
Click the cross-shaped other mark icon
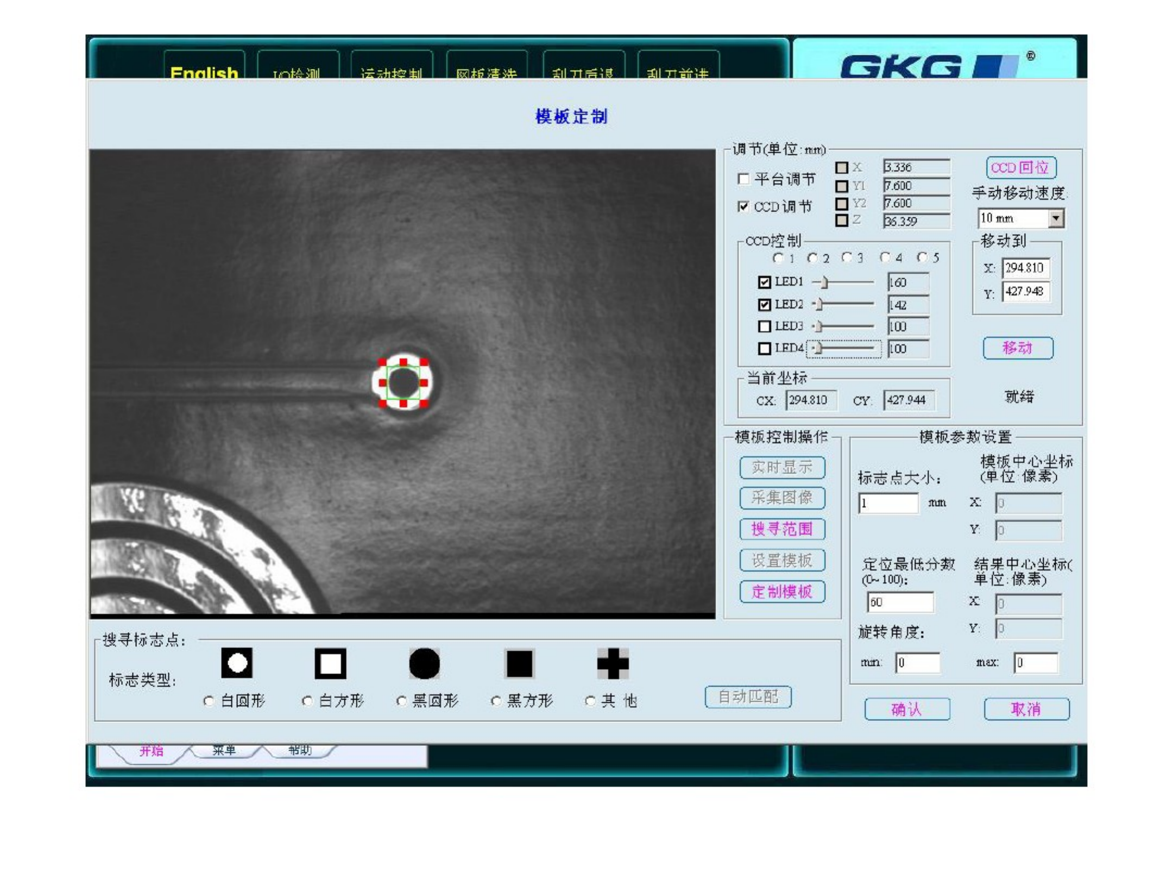pos(613,663)
